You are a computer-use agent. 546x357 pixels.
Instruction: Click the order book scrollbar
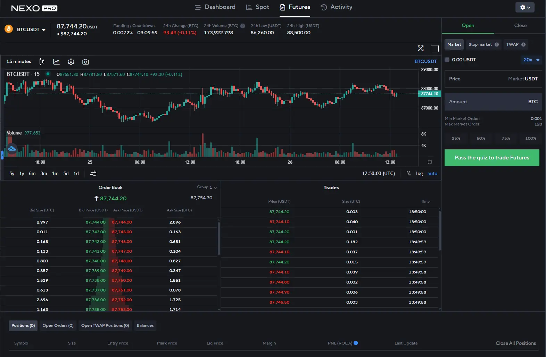[219, 238]
